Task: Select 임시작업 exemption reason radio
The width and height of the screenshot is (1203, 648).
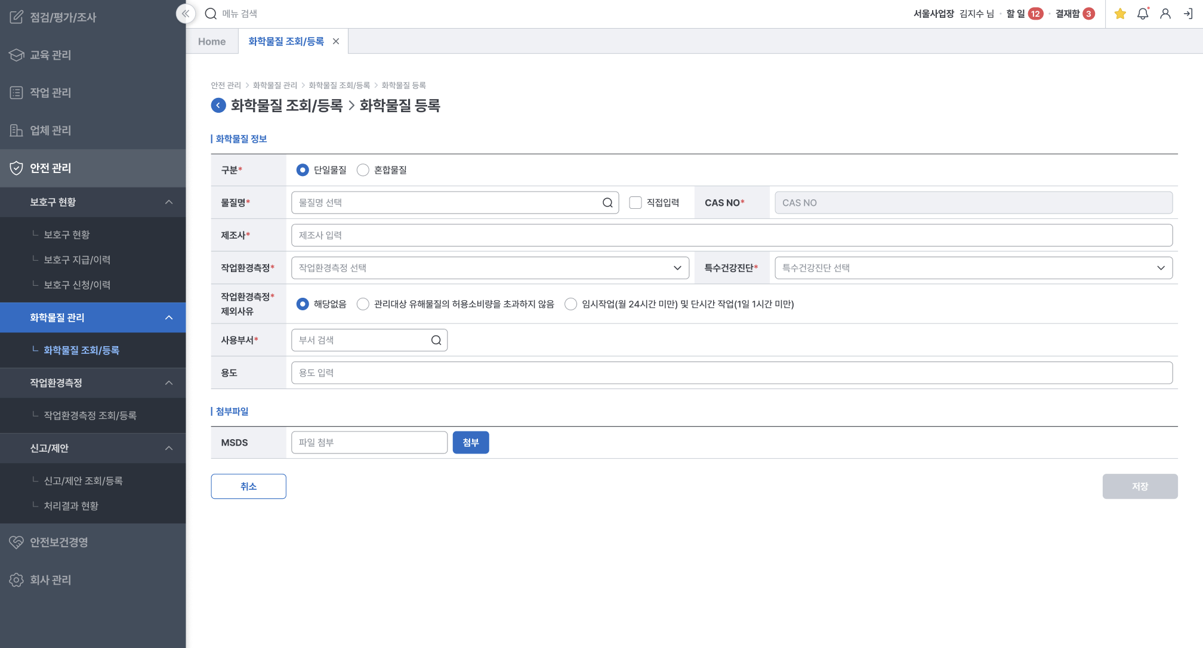Action: [x=570, y=304]
